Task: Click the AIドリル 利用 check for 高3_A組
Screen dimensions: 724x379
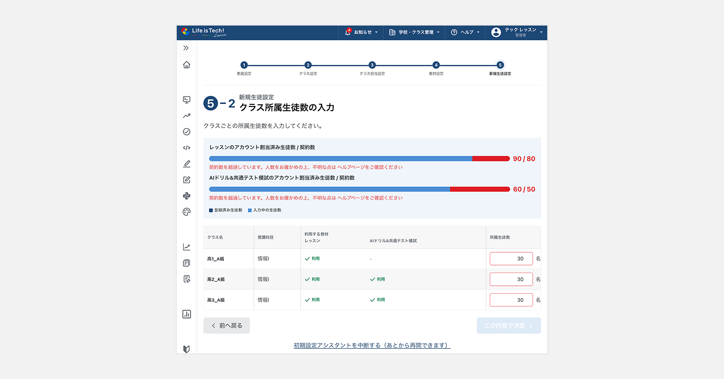Action: pos(377,300)
